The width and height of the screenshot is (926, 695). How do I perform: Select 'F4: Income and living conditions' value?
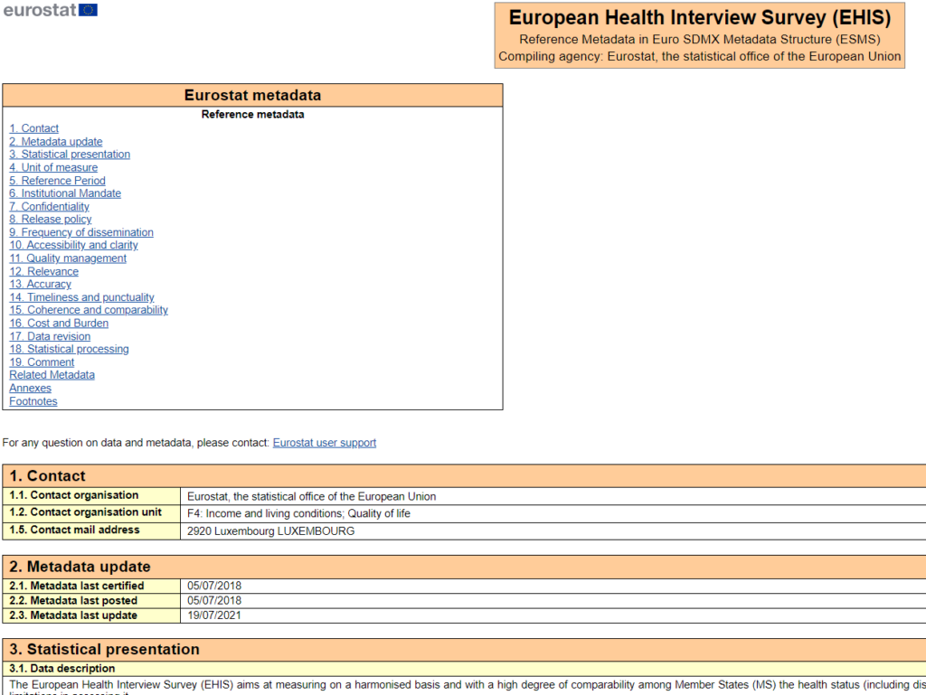coord(298,514)
